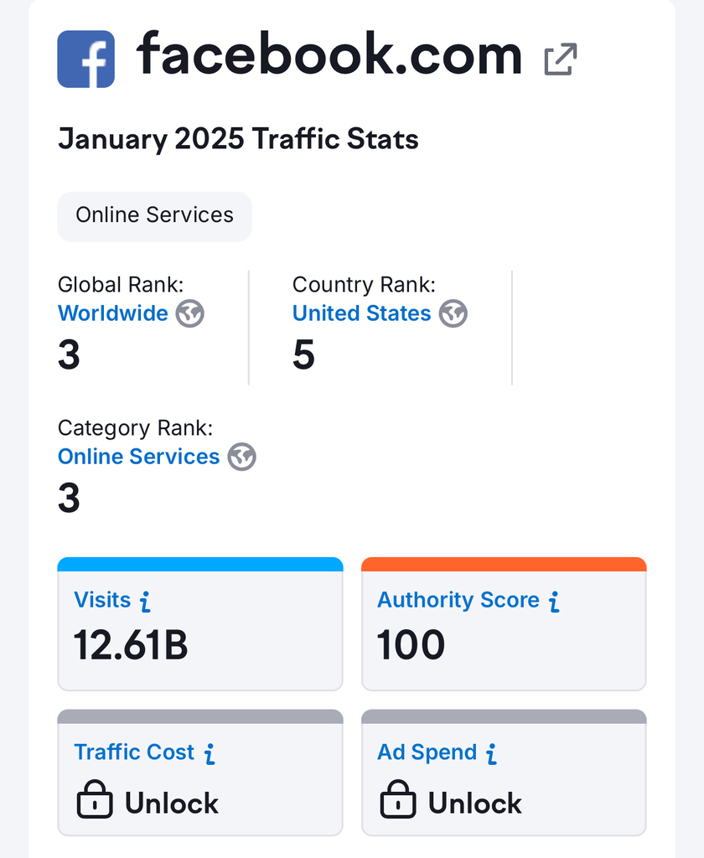Show info tooltip for Traffic Cost
Screen dimensions: 704x858
pyautogui.click(x=210, y=753)
